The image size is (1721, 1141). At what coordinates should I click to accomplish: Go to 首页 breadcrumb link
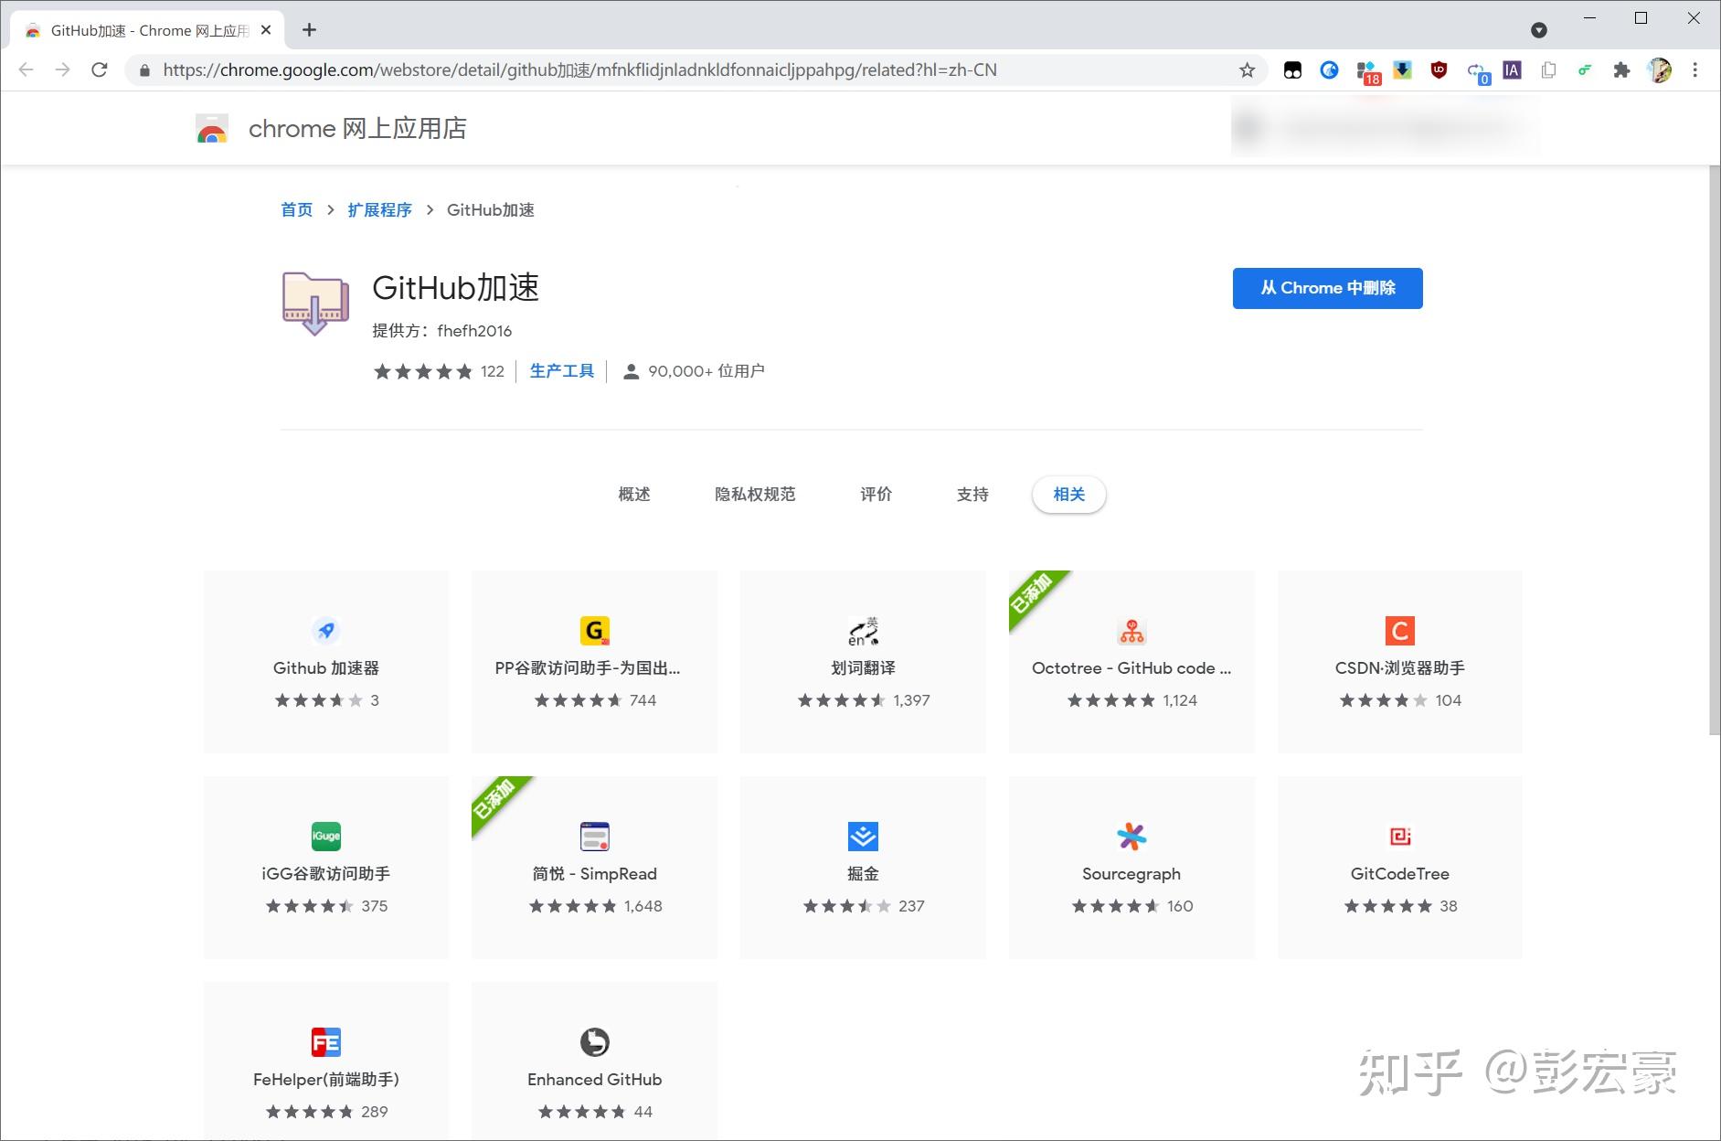[x=296, y=210]
